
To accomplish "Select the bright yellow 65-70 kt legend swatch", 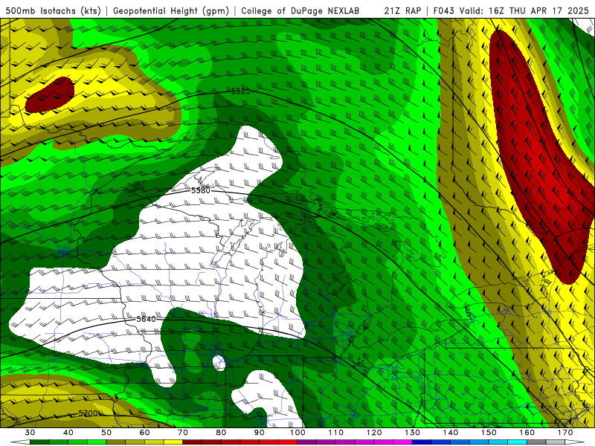I will click(x=173, y=442).
